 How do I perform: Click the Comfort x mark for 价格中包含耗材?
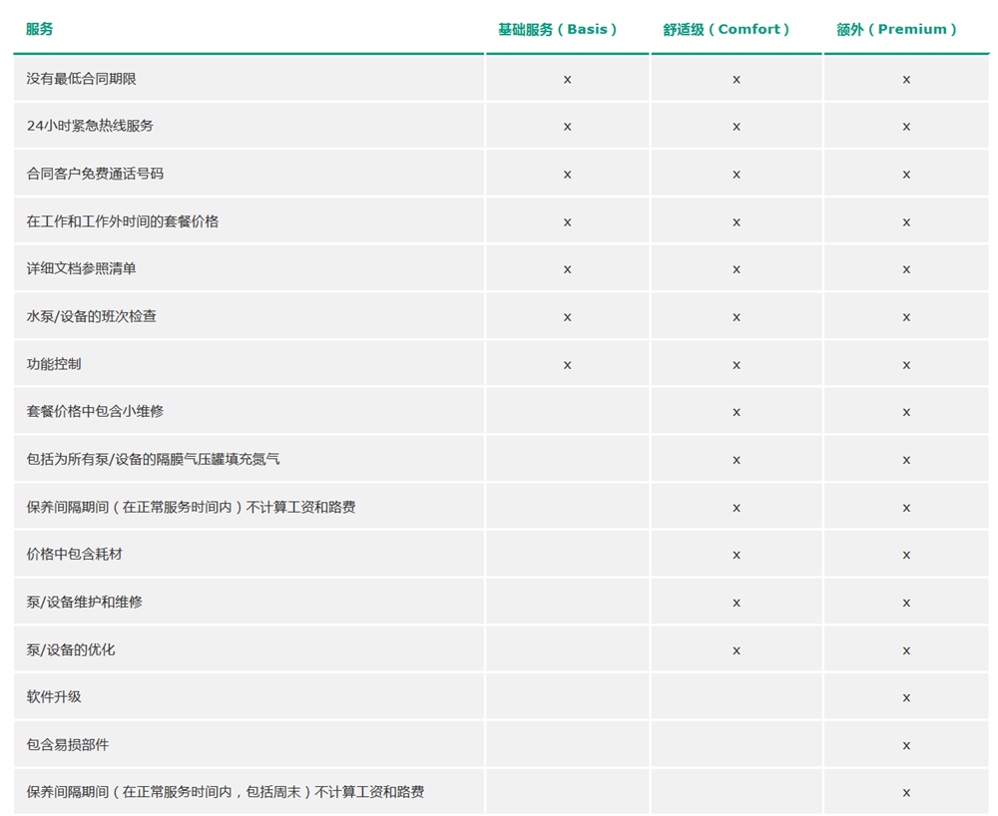coord(737,556)
